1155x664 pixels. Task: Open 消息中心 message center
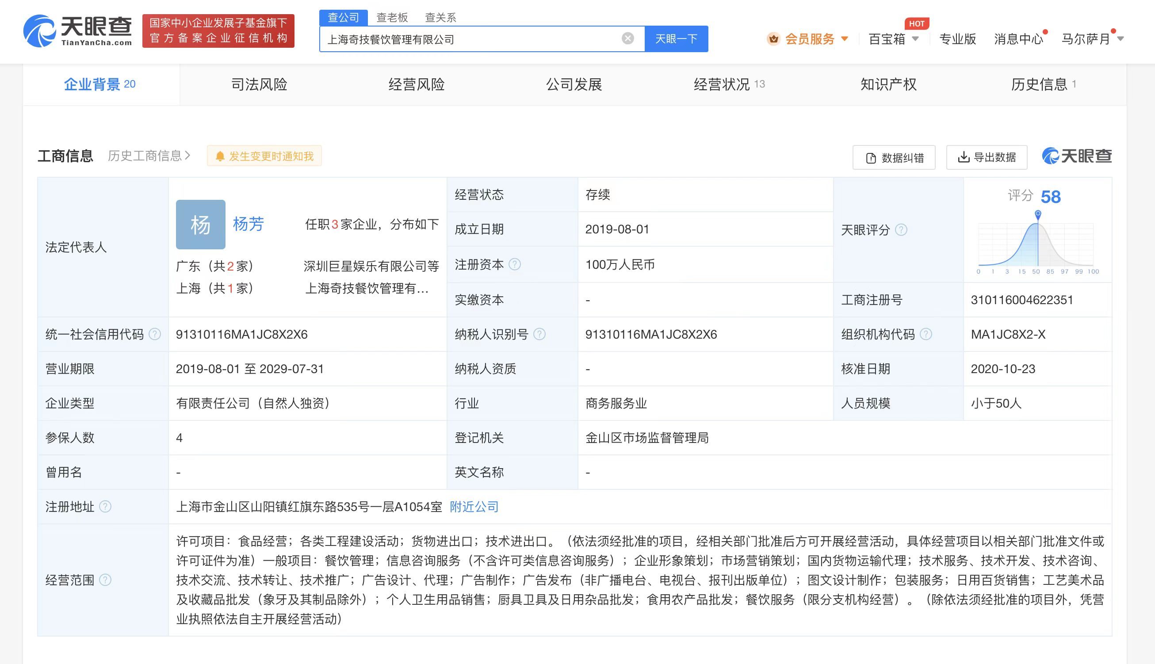[x=1017, y=38]
